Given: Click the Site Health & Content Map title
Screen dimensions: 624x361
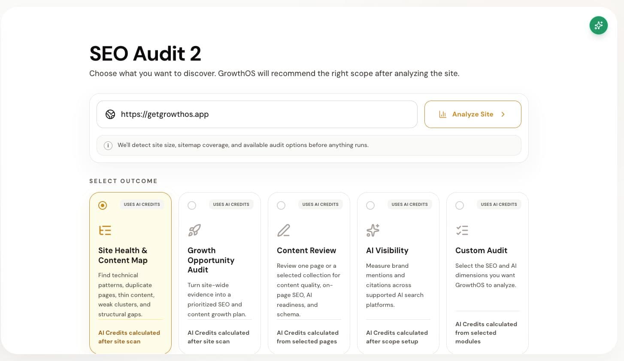Looking at the screenshot, I should 123,255.
